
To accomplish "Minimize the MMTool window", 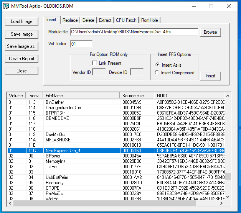I will (194, 6).
